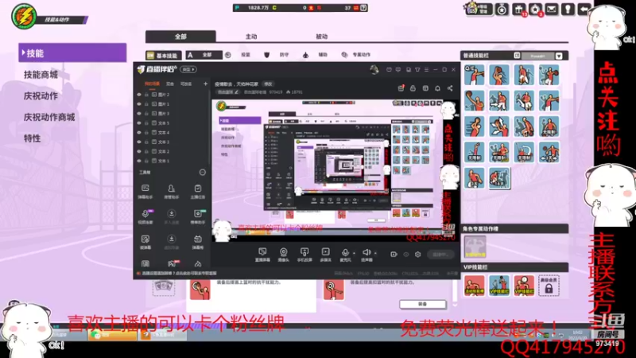Open 弹幕助手 tool
The height and width of the screenshot is (358, 636).
tap(145, 192)
